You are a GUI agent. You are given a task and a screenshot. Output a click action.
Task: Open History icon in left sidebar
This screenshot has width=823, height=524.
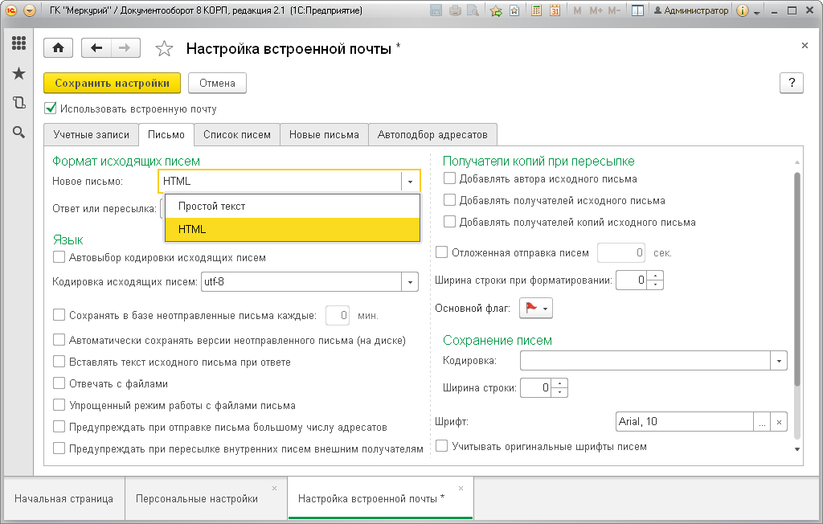tap(19, 102)
